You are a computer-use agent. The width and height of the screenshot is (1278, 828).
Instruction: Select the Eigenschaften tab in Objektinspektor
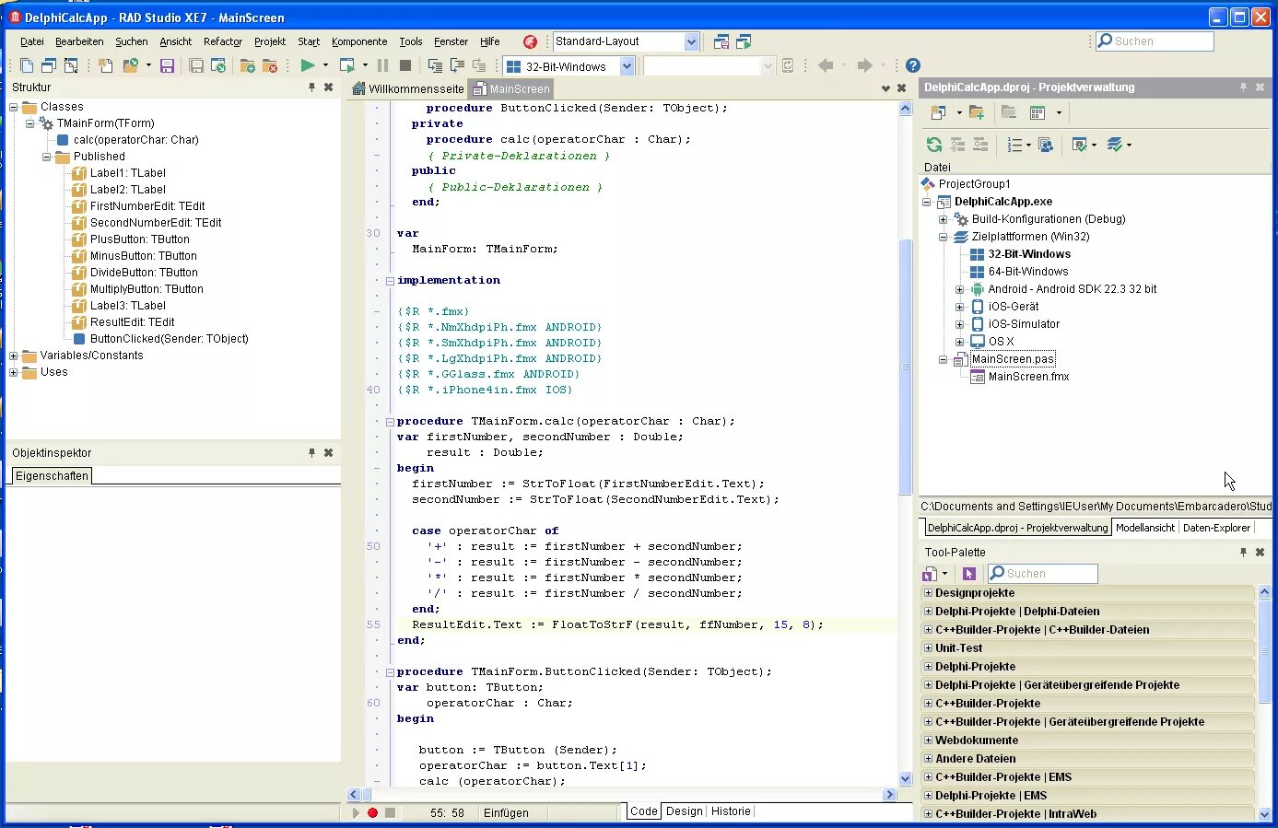click(x=52, y=476)
